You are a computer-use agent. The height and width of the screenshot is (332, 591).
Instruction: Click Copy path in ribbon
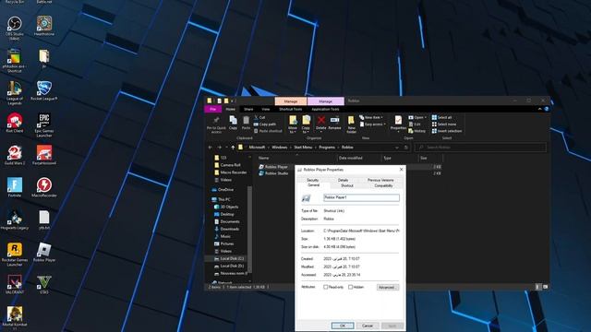pos(265,125)
